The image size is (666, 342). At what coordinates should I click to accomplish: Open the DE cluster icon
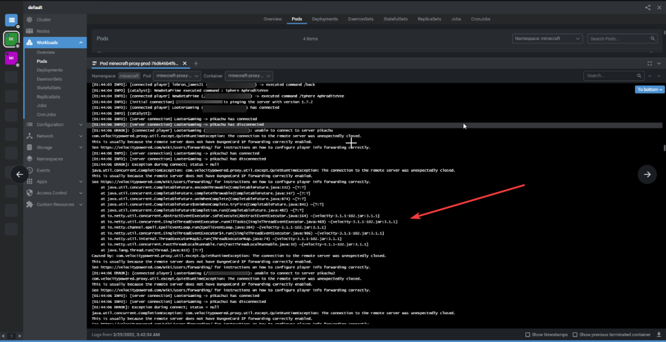pos(11,39)
